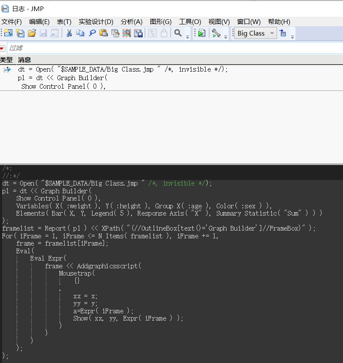Viewport: 343px width, 363px height.
Task: Click the script run indicator beside log entry
Action: click(7, 70)
